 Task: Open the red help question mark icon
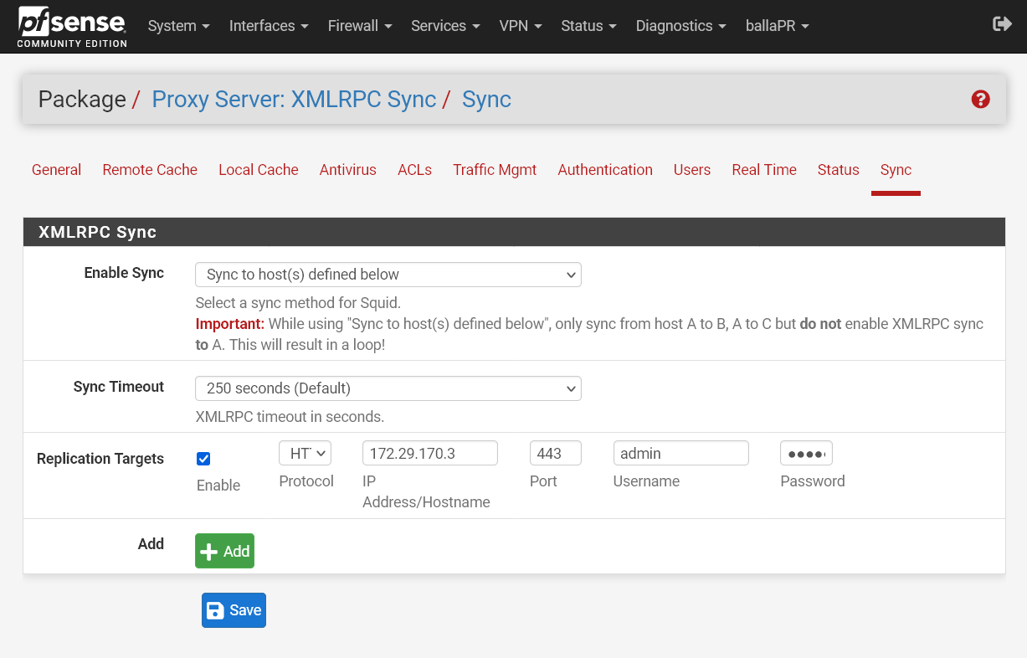click(x=980, y=100)
